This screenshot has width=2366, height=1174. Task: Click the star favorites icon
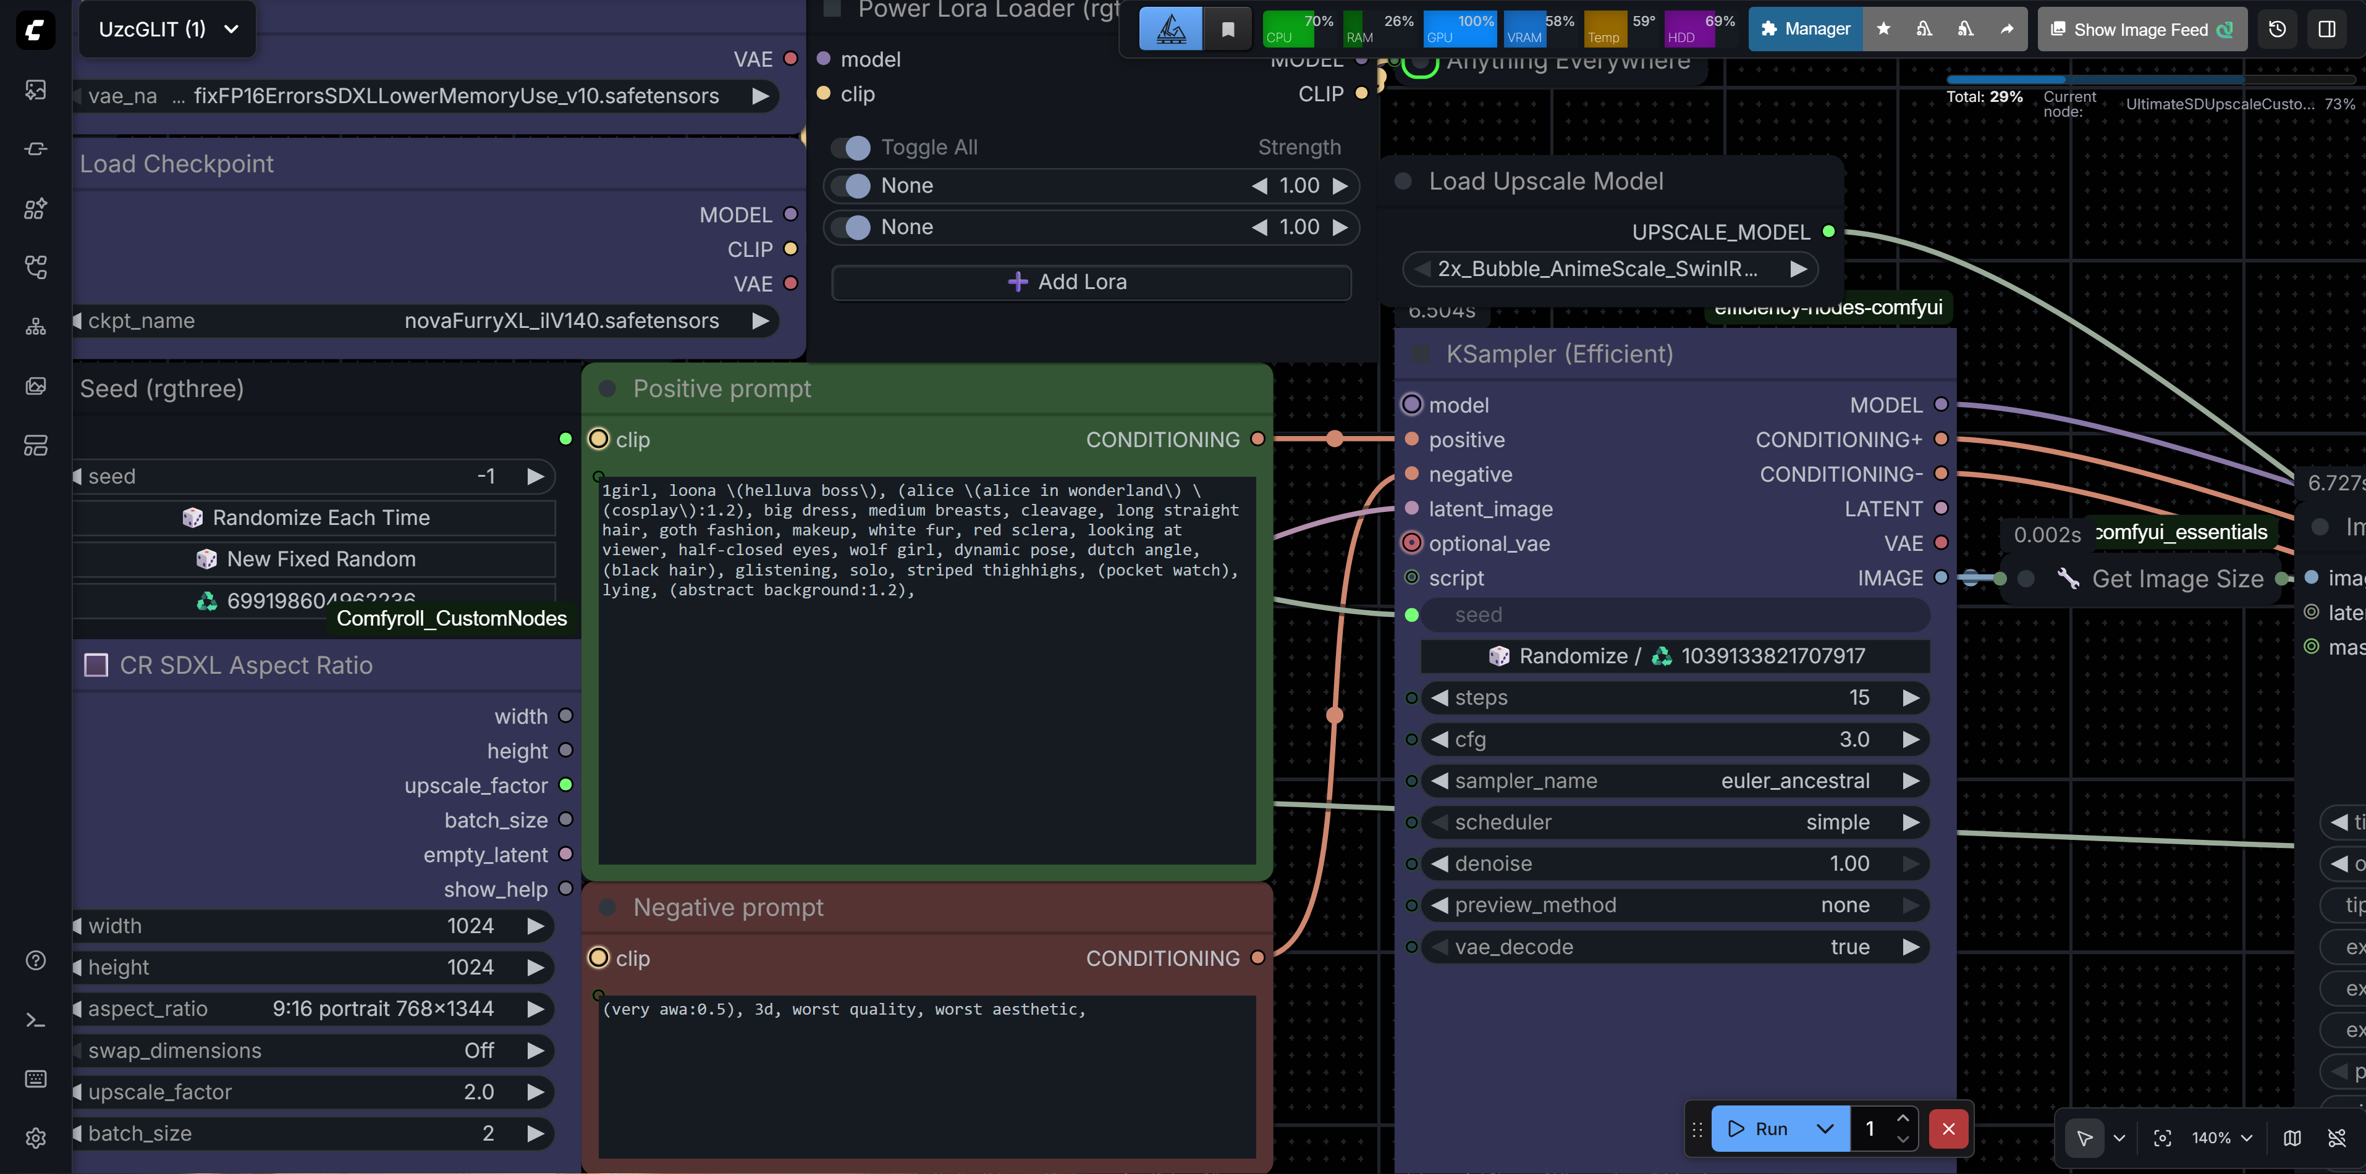1884,30
